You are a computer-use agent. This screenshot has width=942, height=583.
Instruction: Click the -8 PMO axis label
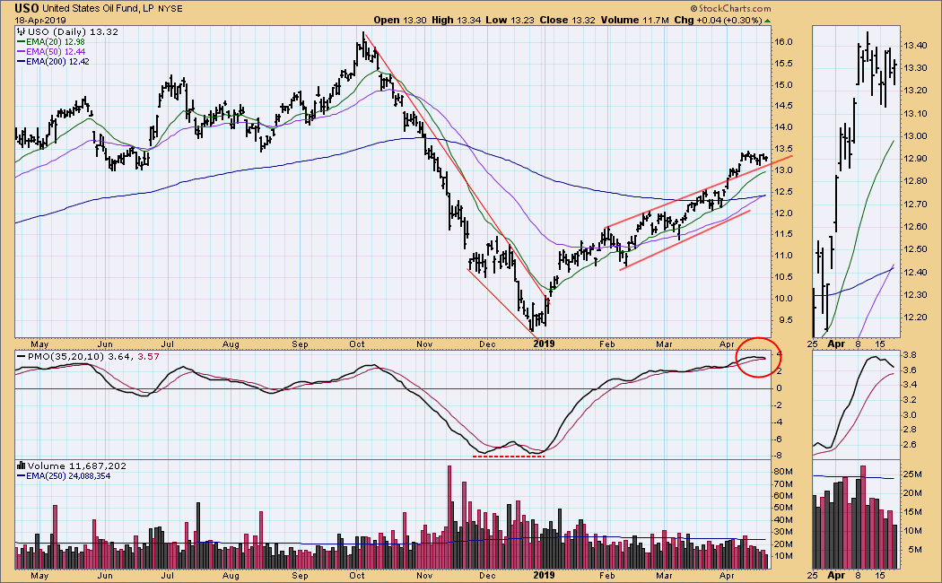(780, 455)
